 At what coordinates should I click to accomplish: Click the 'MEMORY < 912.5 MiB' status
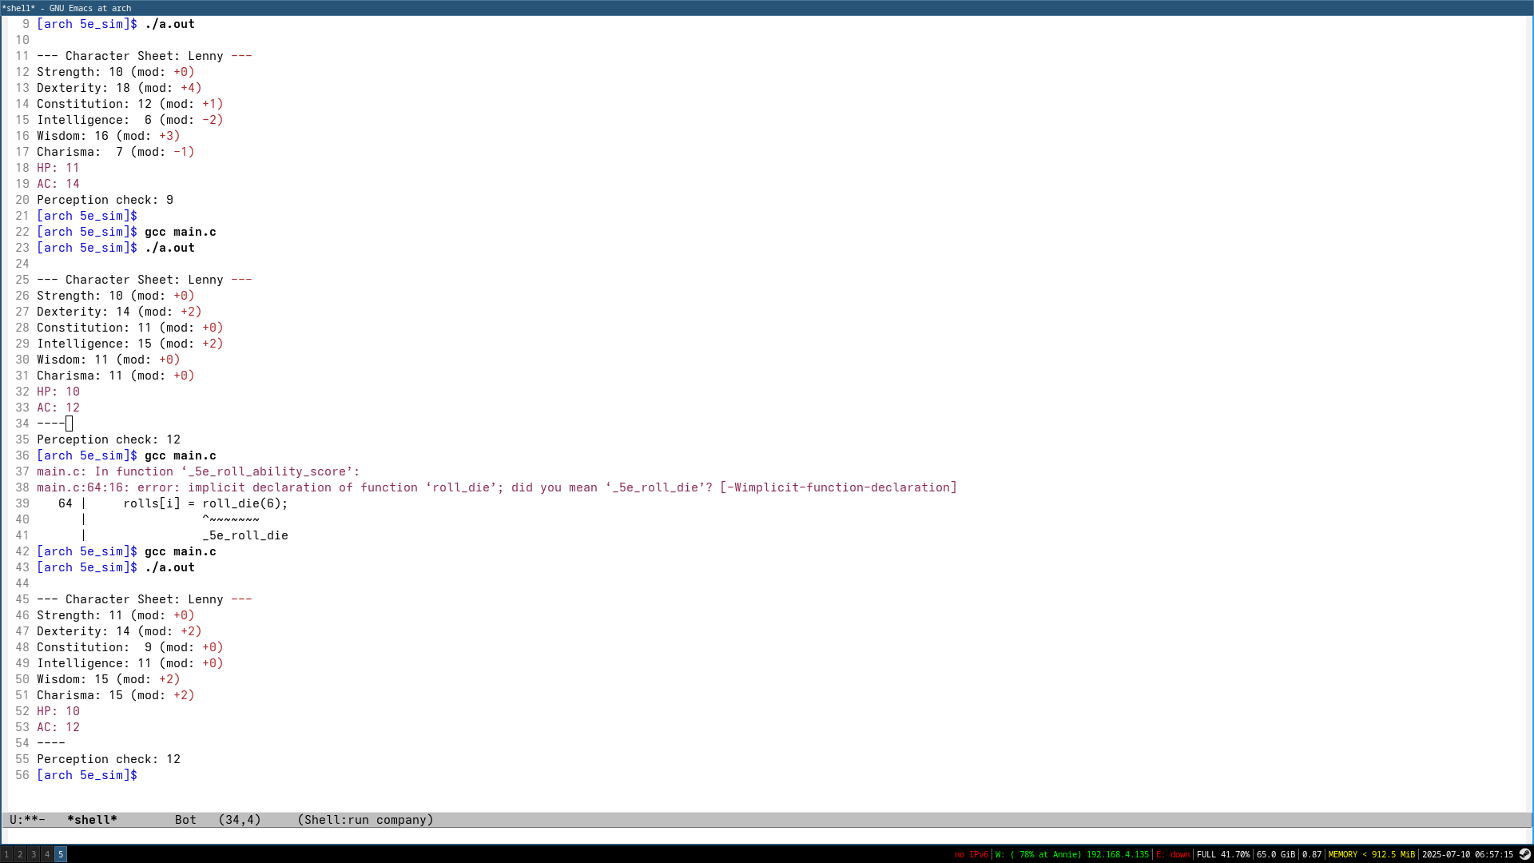[x=1371, y=855]
